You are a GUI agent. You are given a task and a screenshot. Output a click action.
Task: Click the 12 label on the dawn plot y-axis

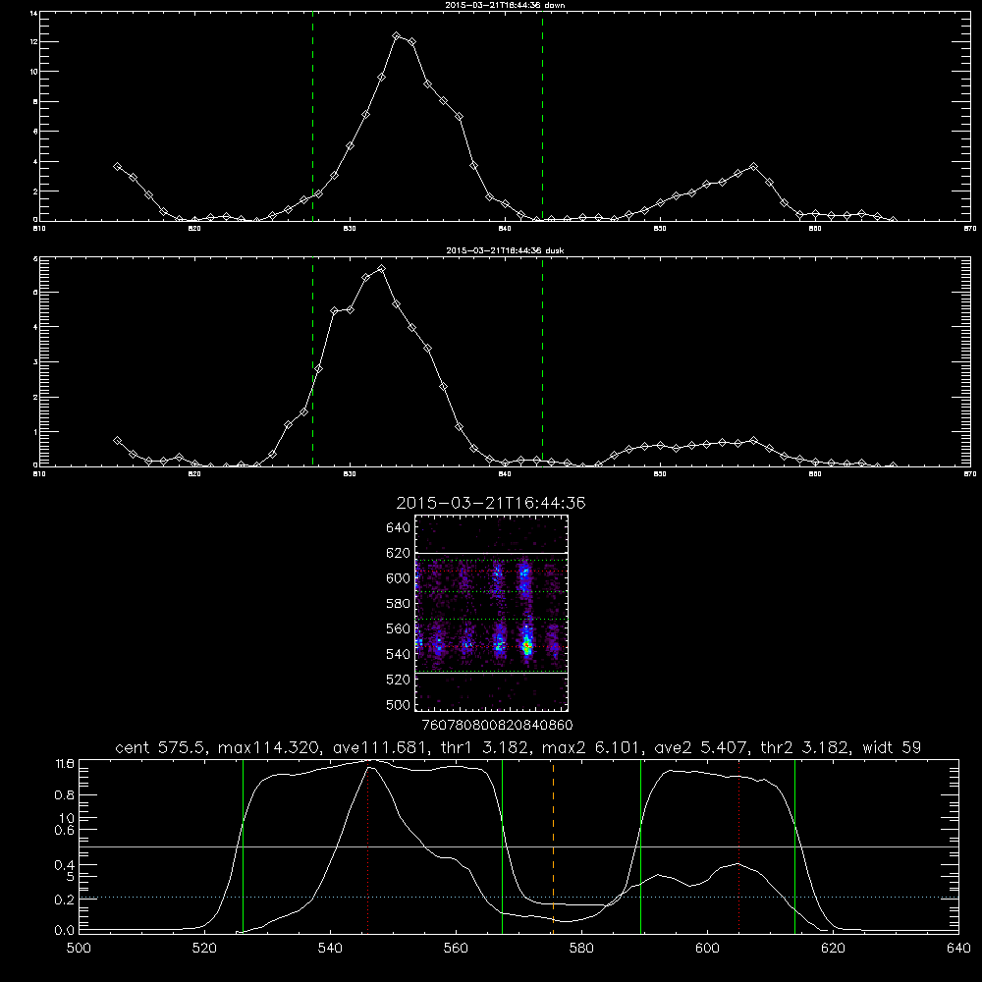click(33, 42)
